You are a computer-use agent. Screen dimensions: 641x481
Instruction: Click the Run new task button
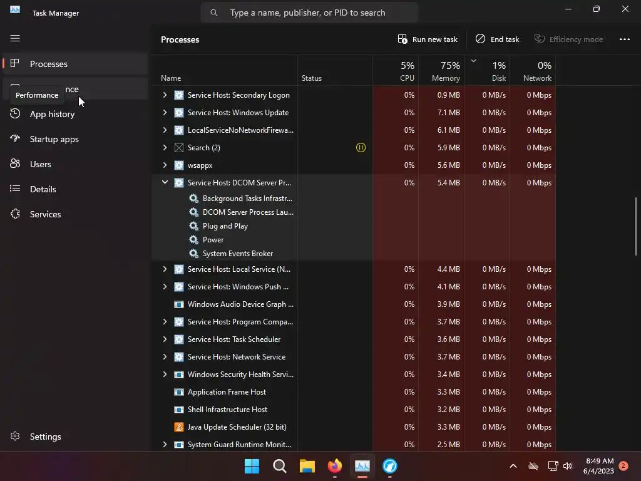tap(428, 39)
